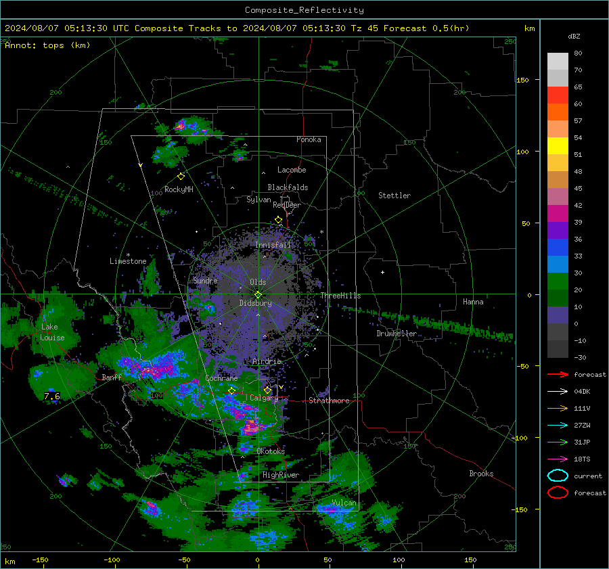Select the bright green 30 dBZ swatch
Image resolution: width=609 pixels, height=569 pixels.
tap(558, 281)
